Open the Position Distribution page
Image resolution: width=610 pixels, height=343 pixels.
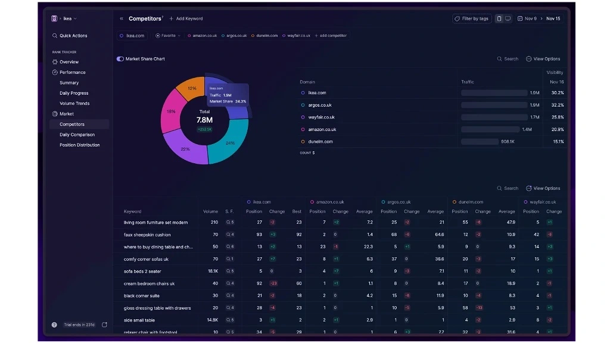[79, 145]
